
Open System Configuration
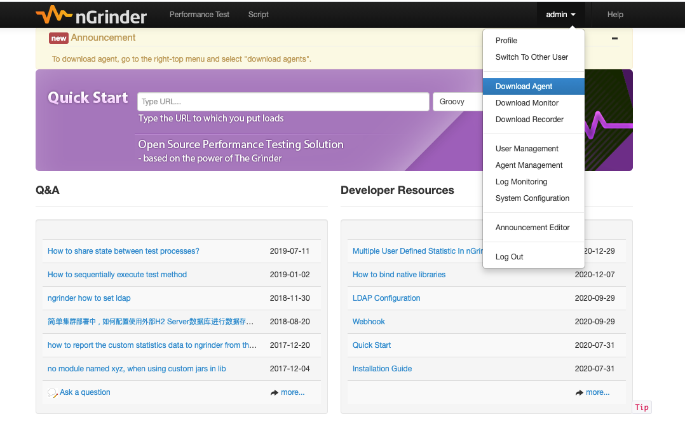click(533, 199)
